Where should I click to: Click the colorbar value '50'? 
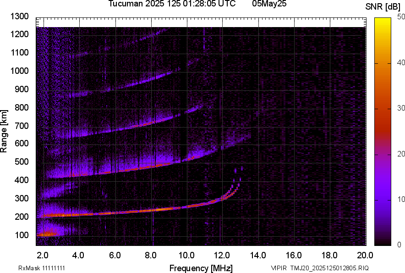[x=401, y=17]
